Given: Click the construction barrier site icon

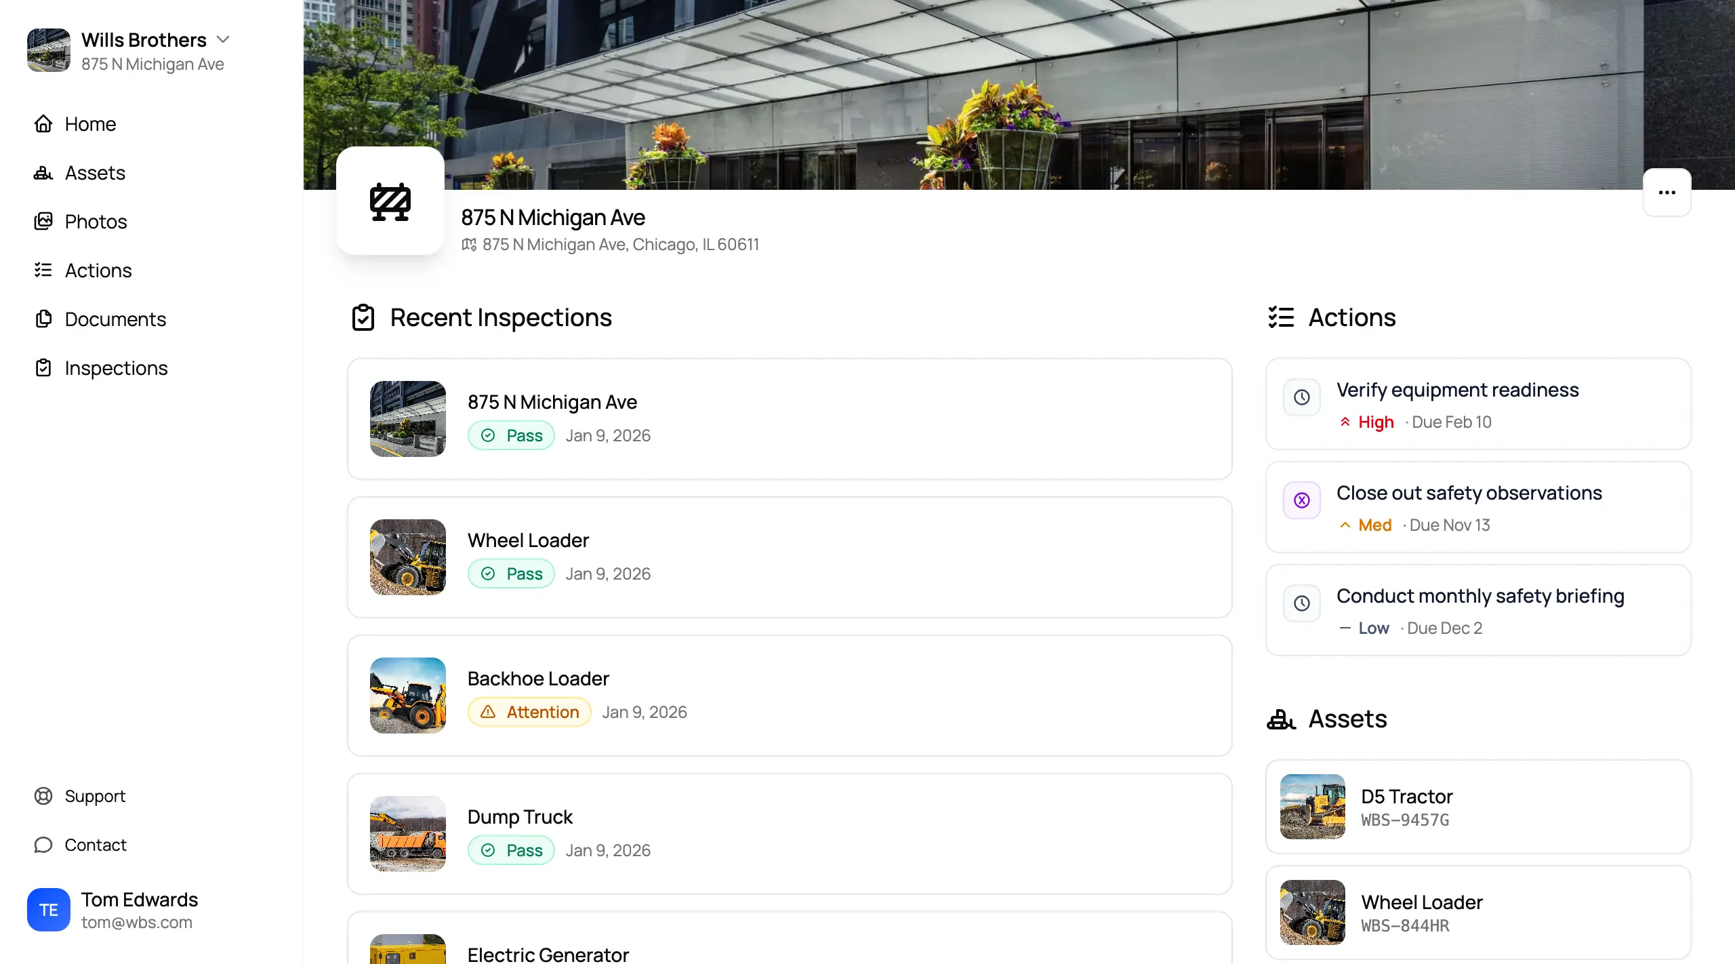Looking at the screenshot, I should pos(390,201).
